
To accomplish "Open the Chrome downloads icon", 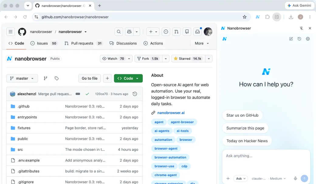I will click(291, 17).
